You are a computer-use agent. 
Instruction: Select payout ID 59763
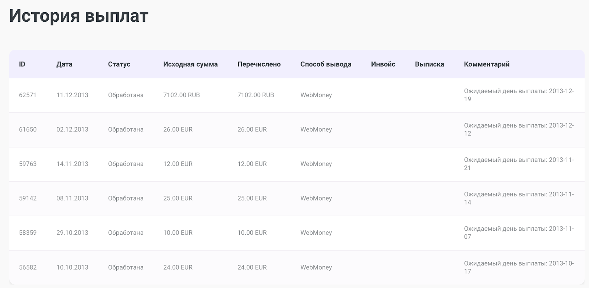[28, 164]
